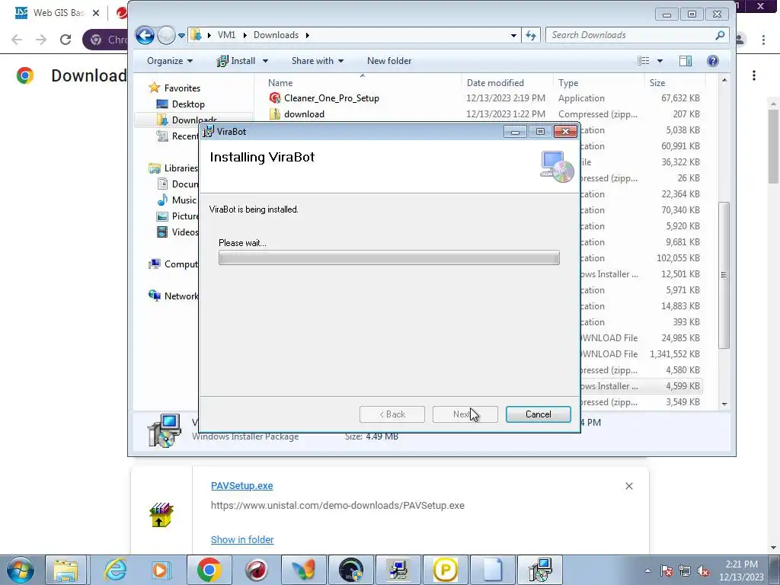This screenshot has height=585, width=780.
Task: Remove PAVSetup.exe from downloads list
Action: tap(628, 486)
